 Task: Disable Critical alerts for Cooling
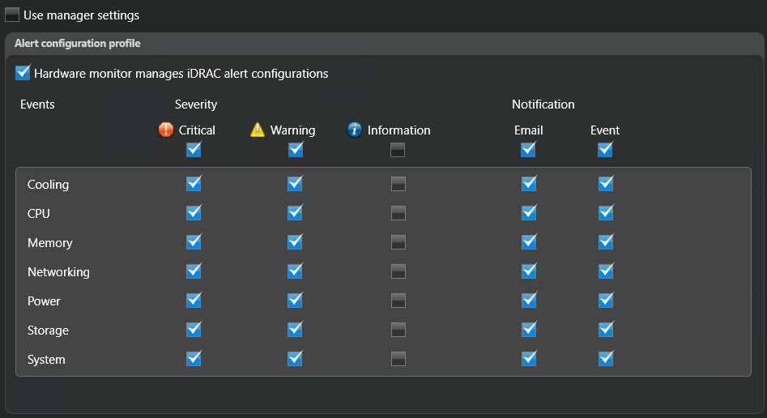(x=194, y=184)
